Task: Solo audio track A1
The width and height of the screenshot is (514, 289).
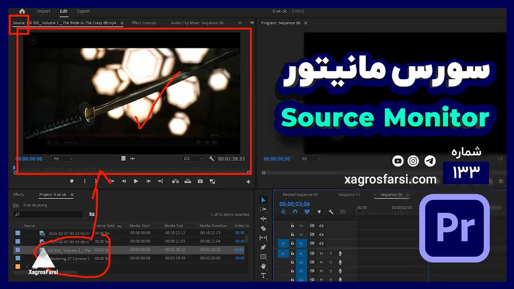Action: tap(331, 253)
